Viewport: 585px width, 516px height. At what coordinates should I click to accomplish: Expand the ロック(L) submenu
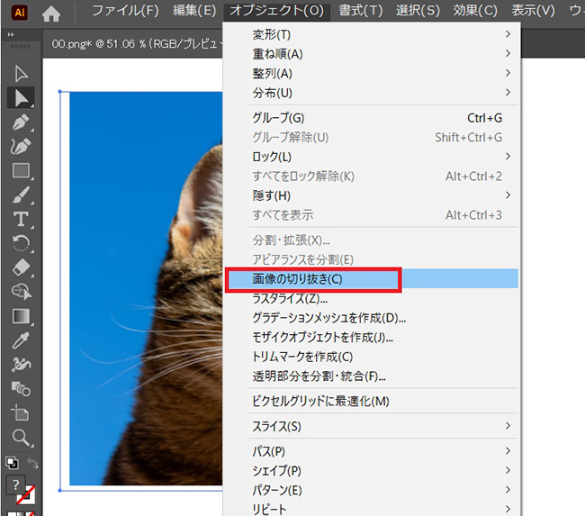372,157
